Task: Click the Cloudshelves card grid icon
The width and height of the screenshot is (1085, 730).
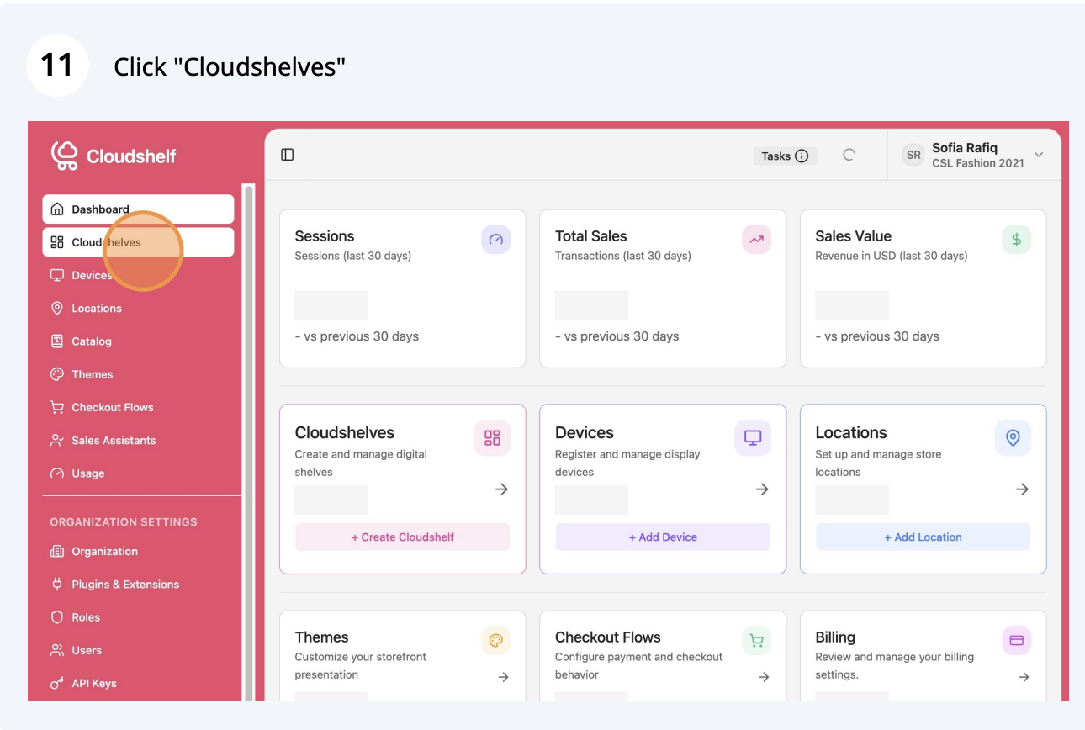Action: coord(492,437)
